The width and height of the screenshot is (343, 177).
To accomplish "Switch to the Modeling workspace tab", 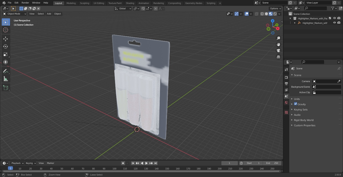I will pos(71,3).
